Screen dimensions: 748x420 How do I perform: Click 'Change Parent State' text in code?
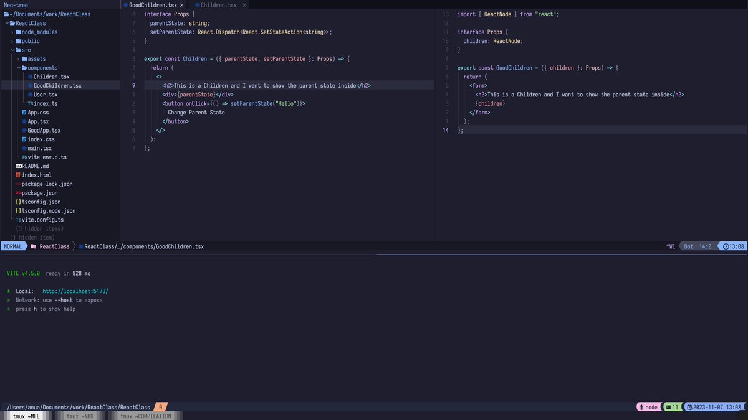tap(196, 113)
